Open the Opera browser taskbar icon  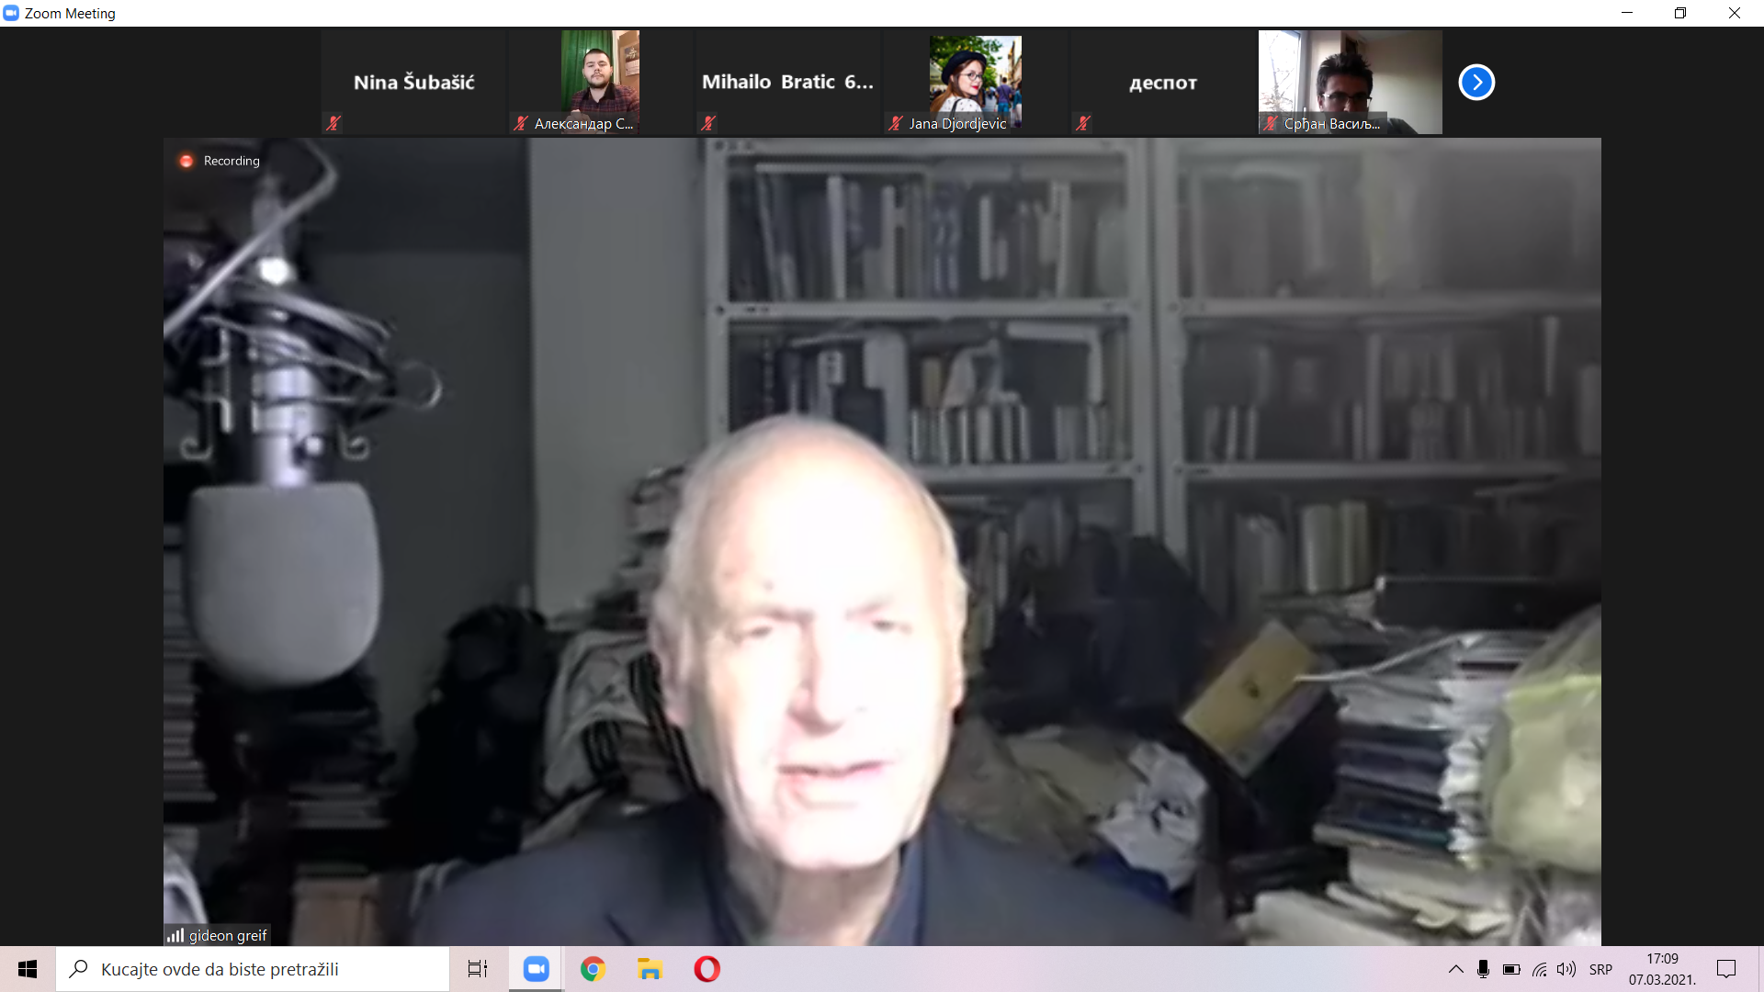tap(707, 969)
